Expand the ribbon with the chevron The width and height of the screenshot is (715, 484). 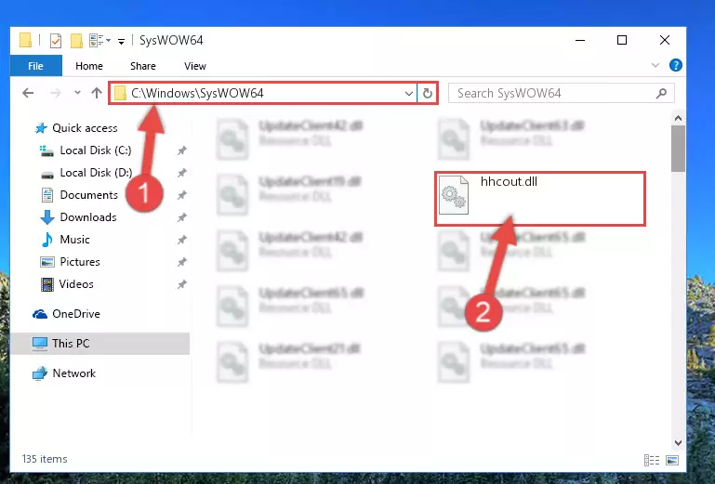point(655,65)
